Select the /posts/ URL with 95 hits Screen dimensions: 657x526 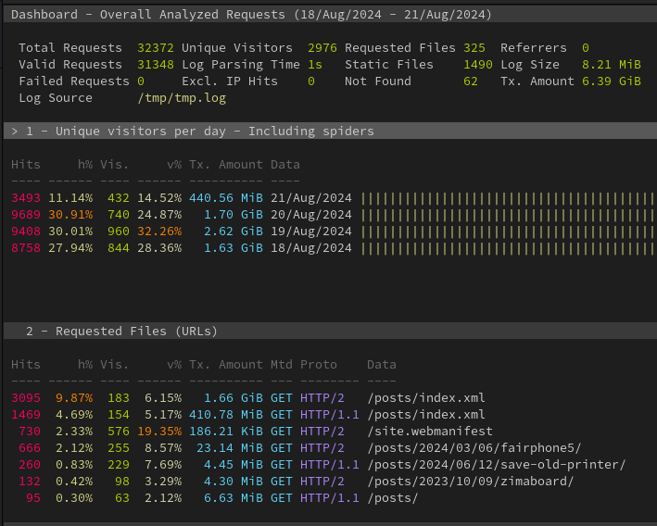coord(392,498)
